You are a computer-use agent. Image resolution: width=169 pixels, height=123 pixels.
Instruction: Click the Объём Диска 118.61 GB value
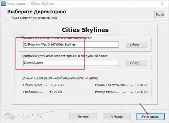pyautogui.click(x=56, y=85)
